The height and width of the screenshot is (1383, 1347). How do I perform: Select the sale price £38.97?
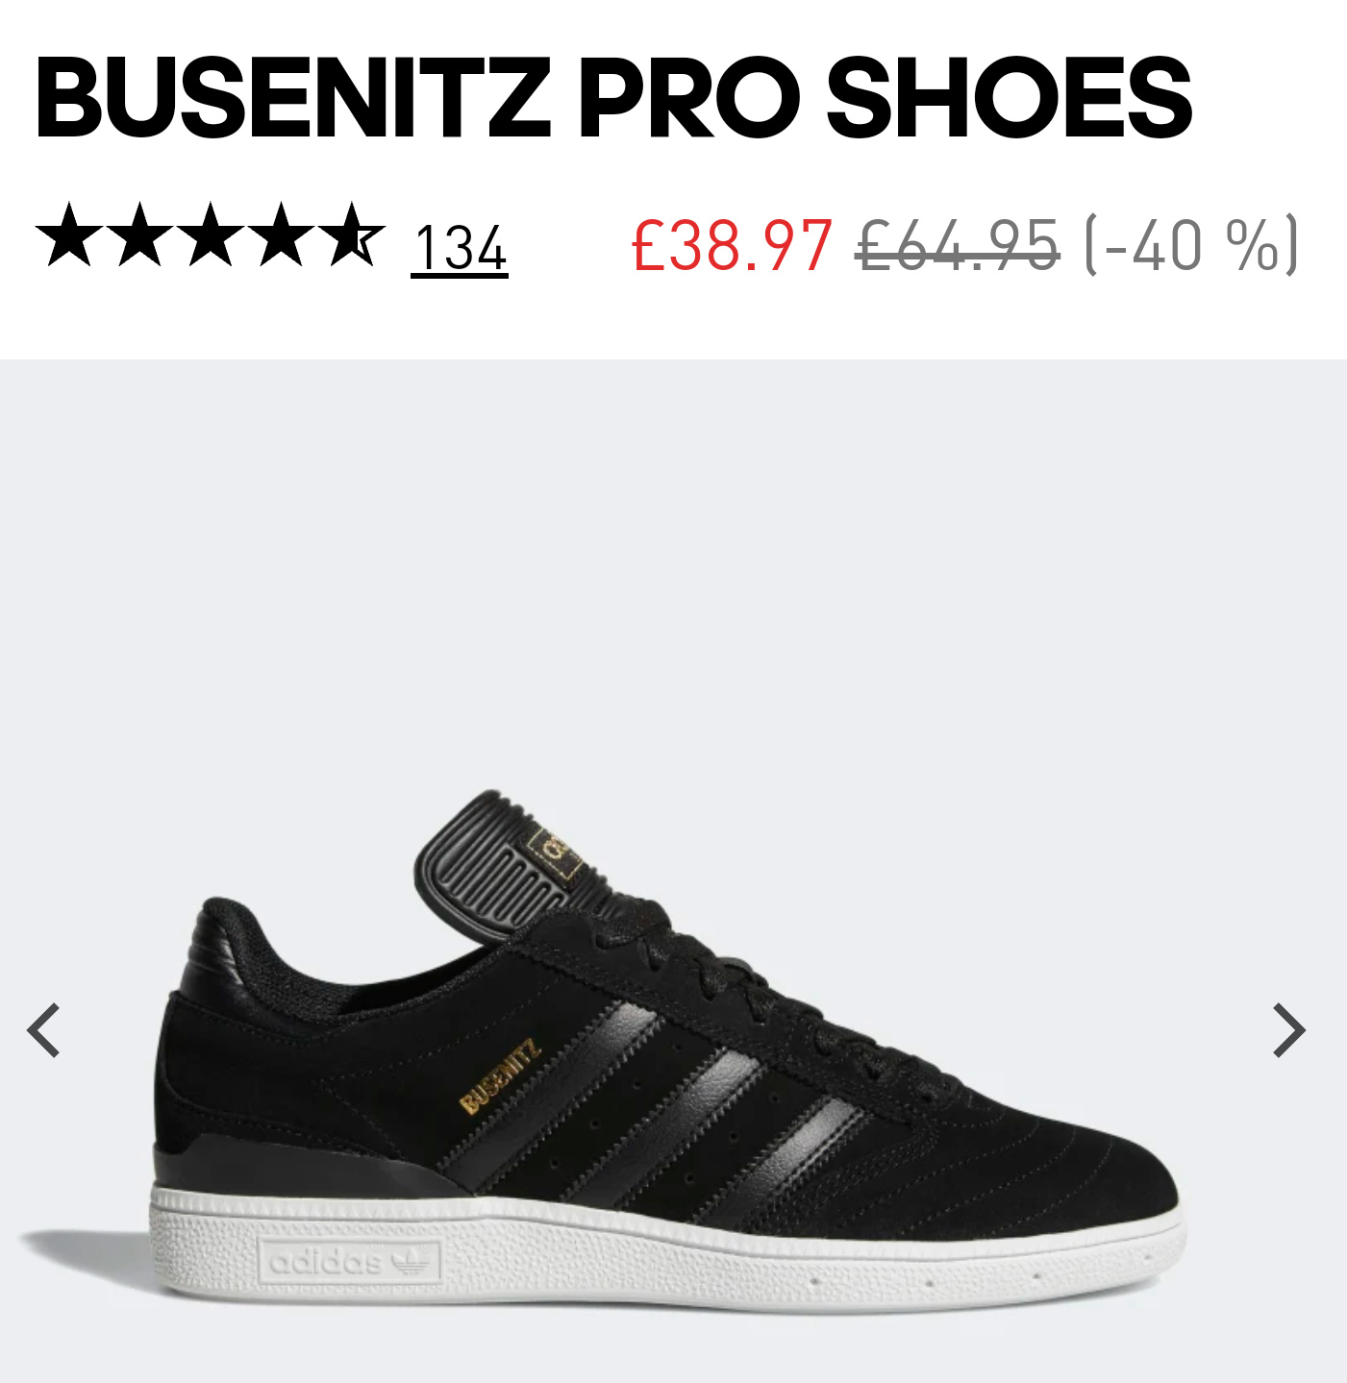(x=732, y=245)
